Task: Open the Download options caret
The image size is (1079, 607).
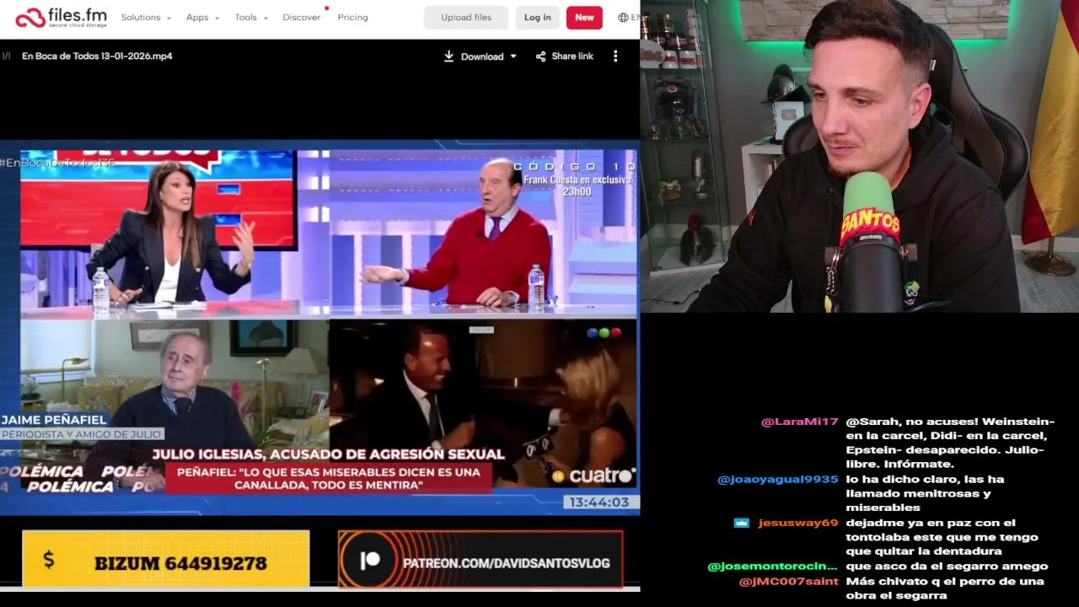Action: pos(513,56)
